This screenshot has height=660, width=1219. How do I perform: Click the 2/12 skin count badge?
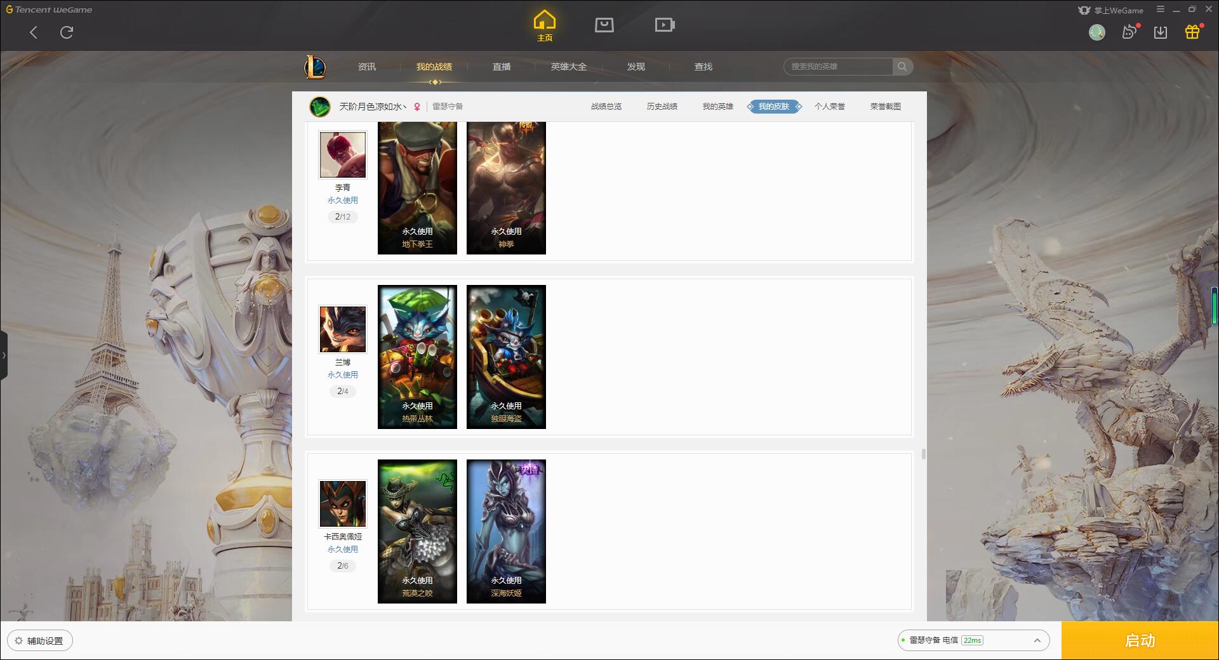pyautogui.click(x=343, y=217)
